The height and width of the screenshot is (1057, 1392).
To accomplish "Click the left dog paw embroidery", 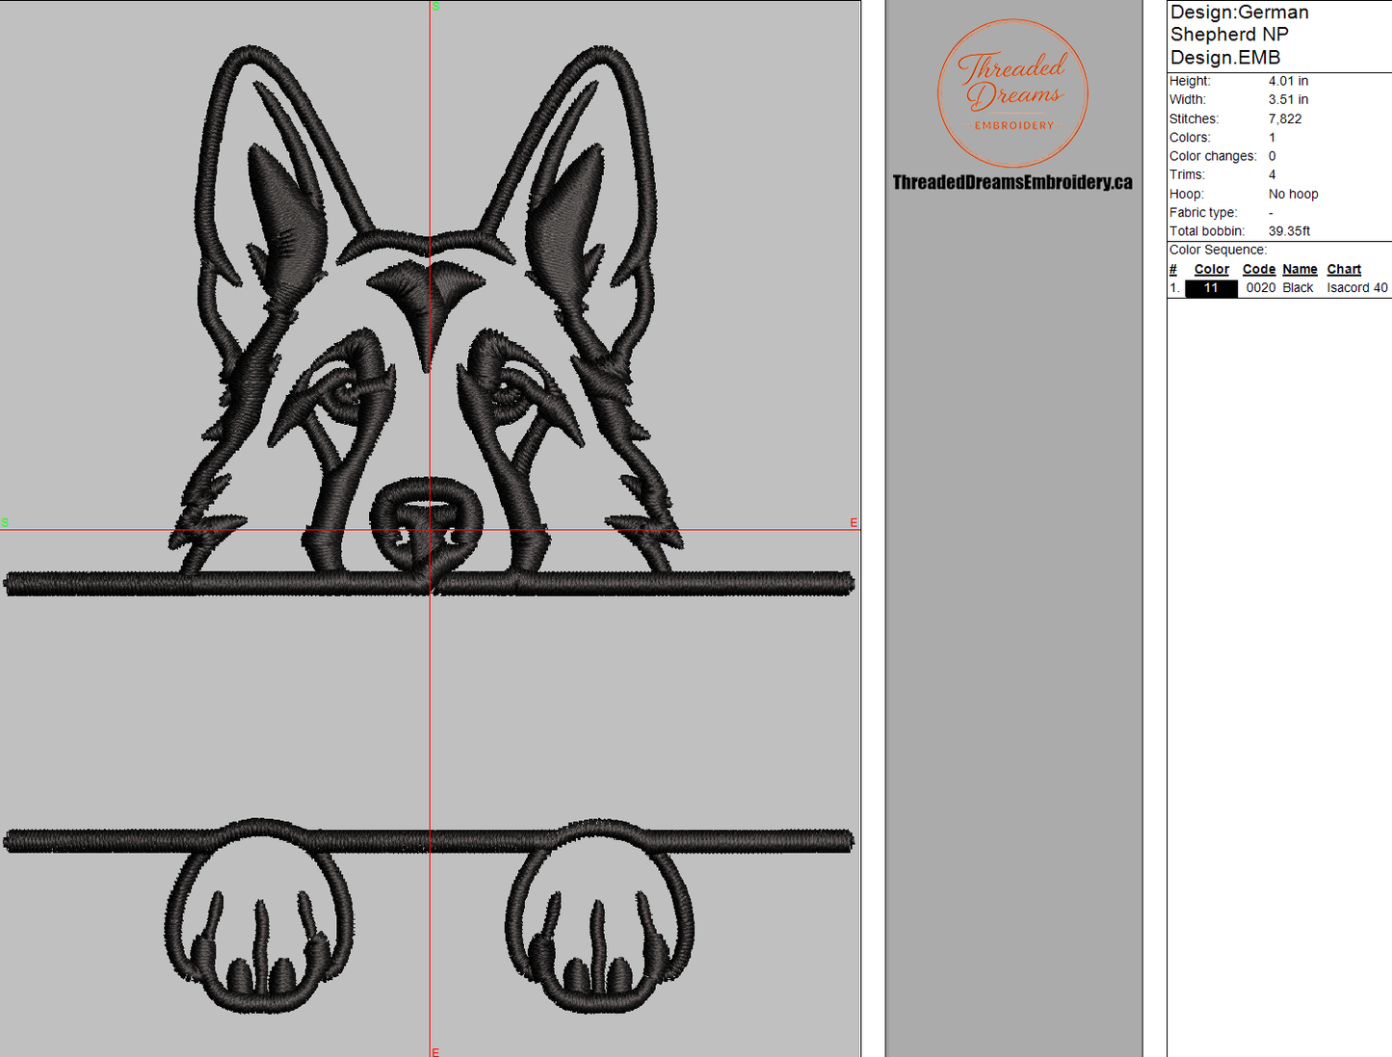I will coord(258,915).
